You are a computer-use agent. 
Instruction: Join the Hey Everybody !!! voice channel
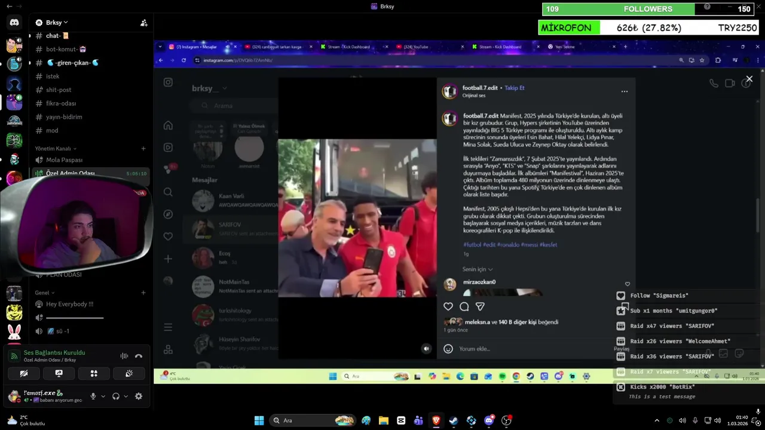pyautogui.click(x=69, y=304)
